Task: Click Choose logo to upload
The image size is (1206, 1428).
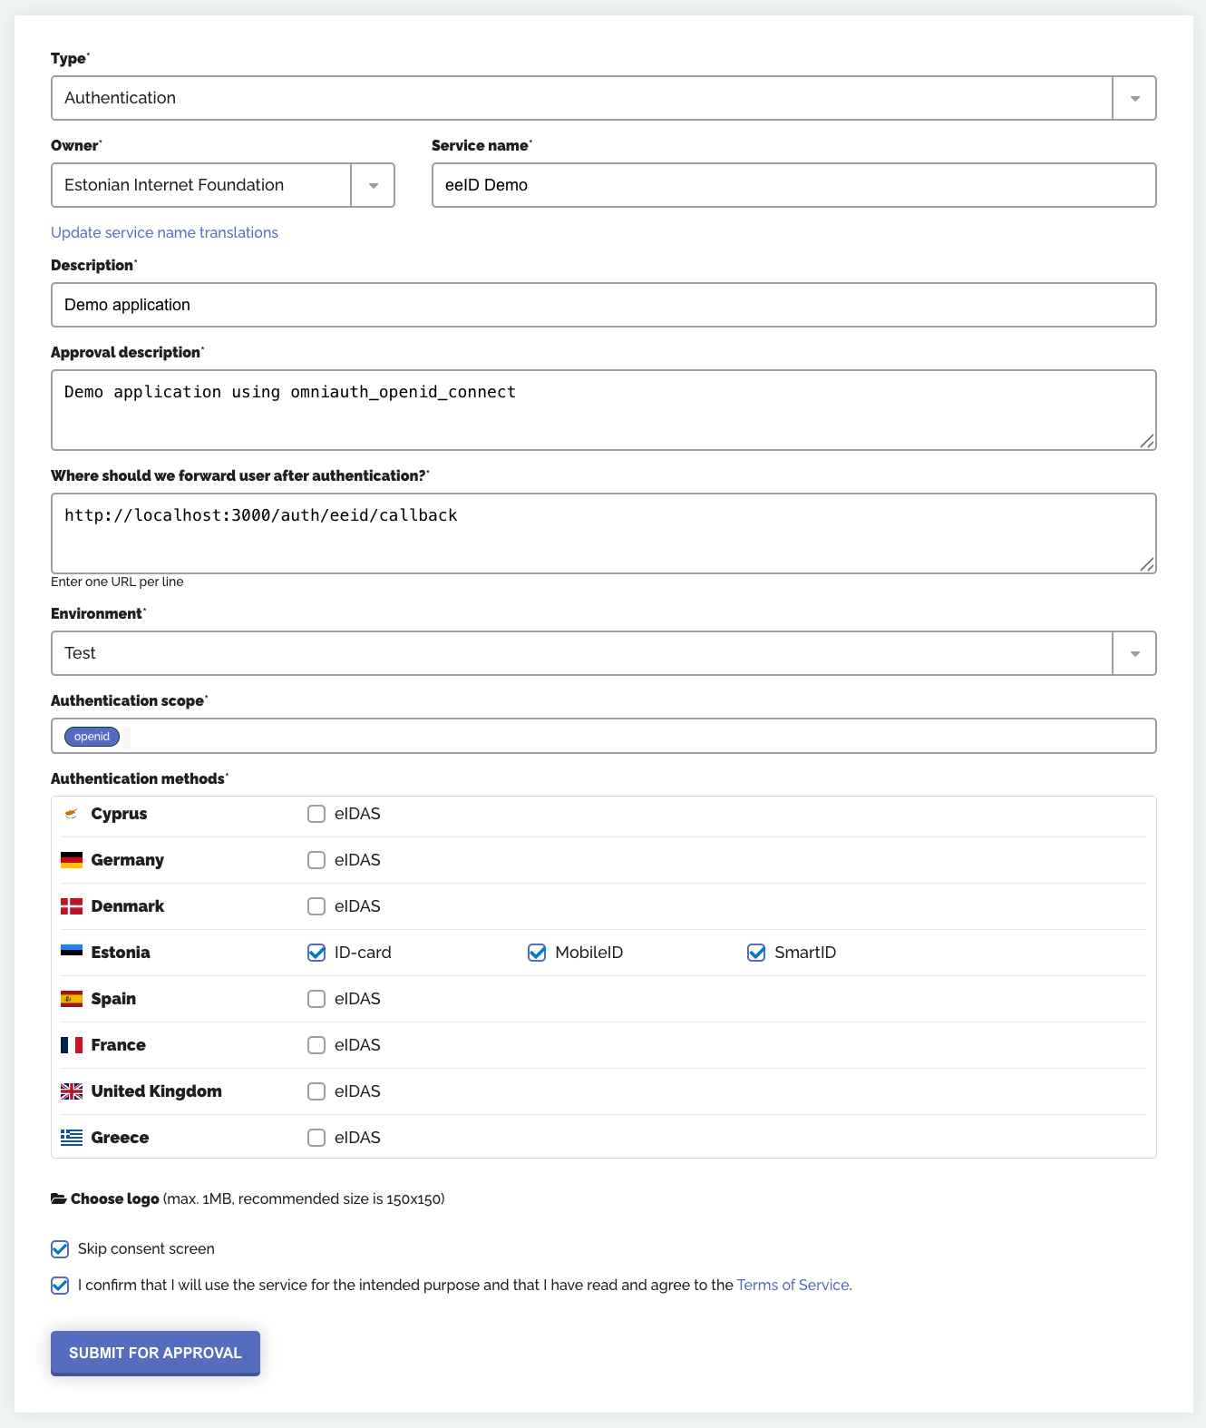Action: click(x=115, y=1198)
